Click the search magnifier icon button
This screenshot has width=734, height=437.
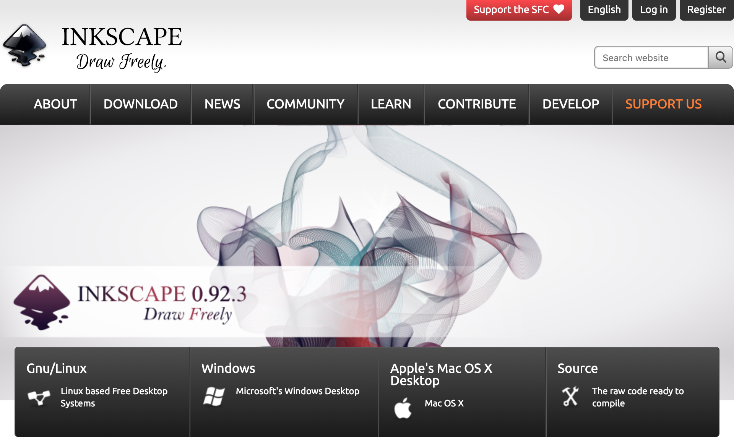(x=721, y=57)
